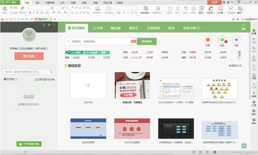Viewport: 258px width, 155px height.
Task: Toggle Wrap Text (自动换行) icon
Action: tap(109, 8)
